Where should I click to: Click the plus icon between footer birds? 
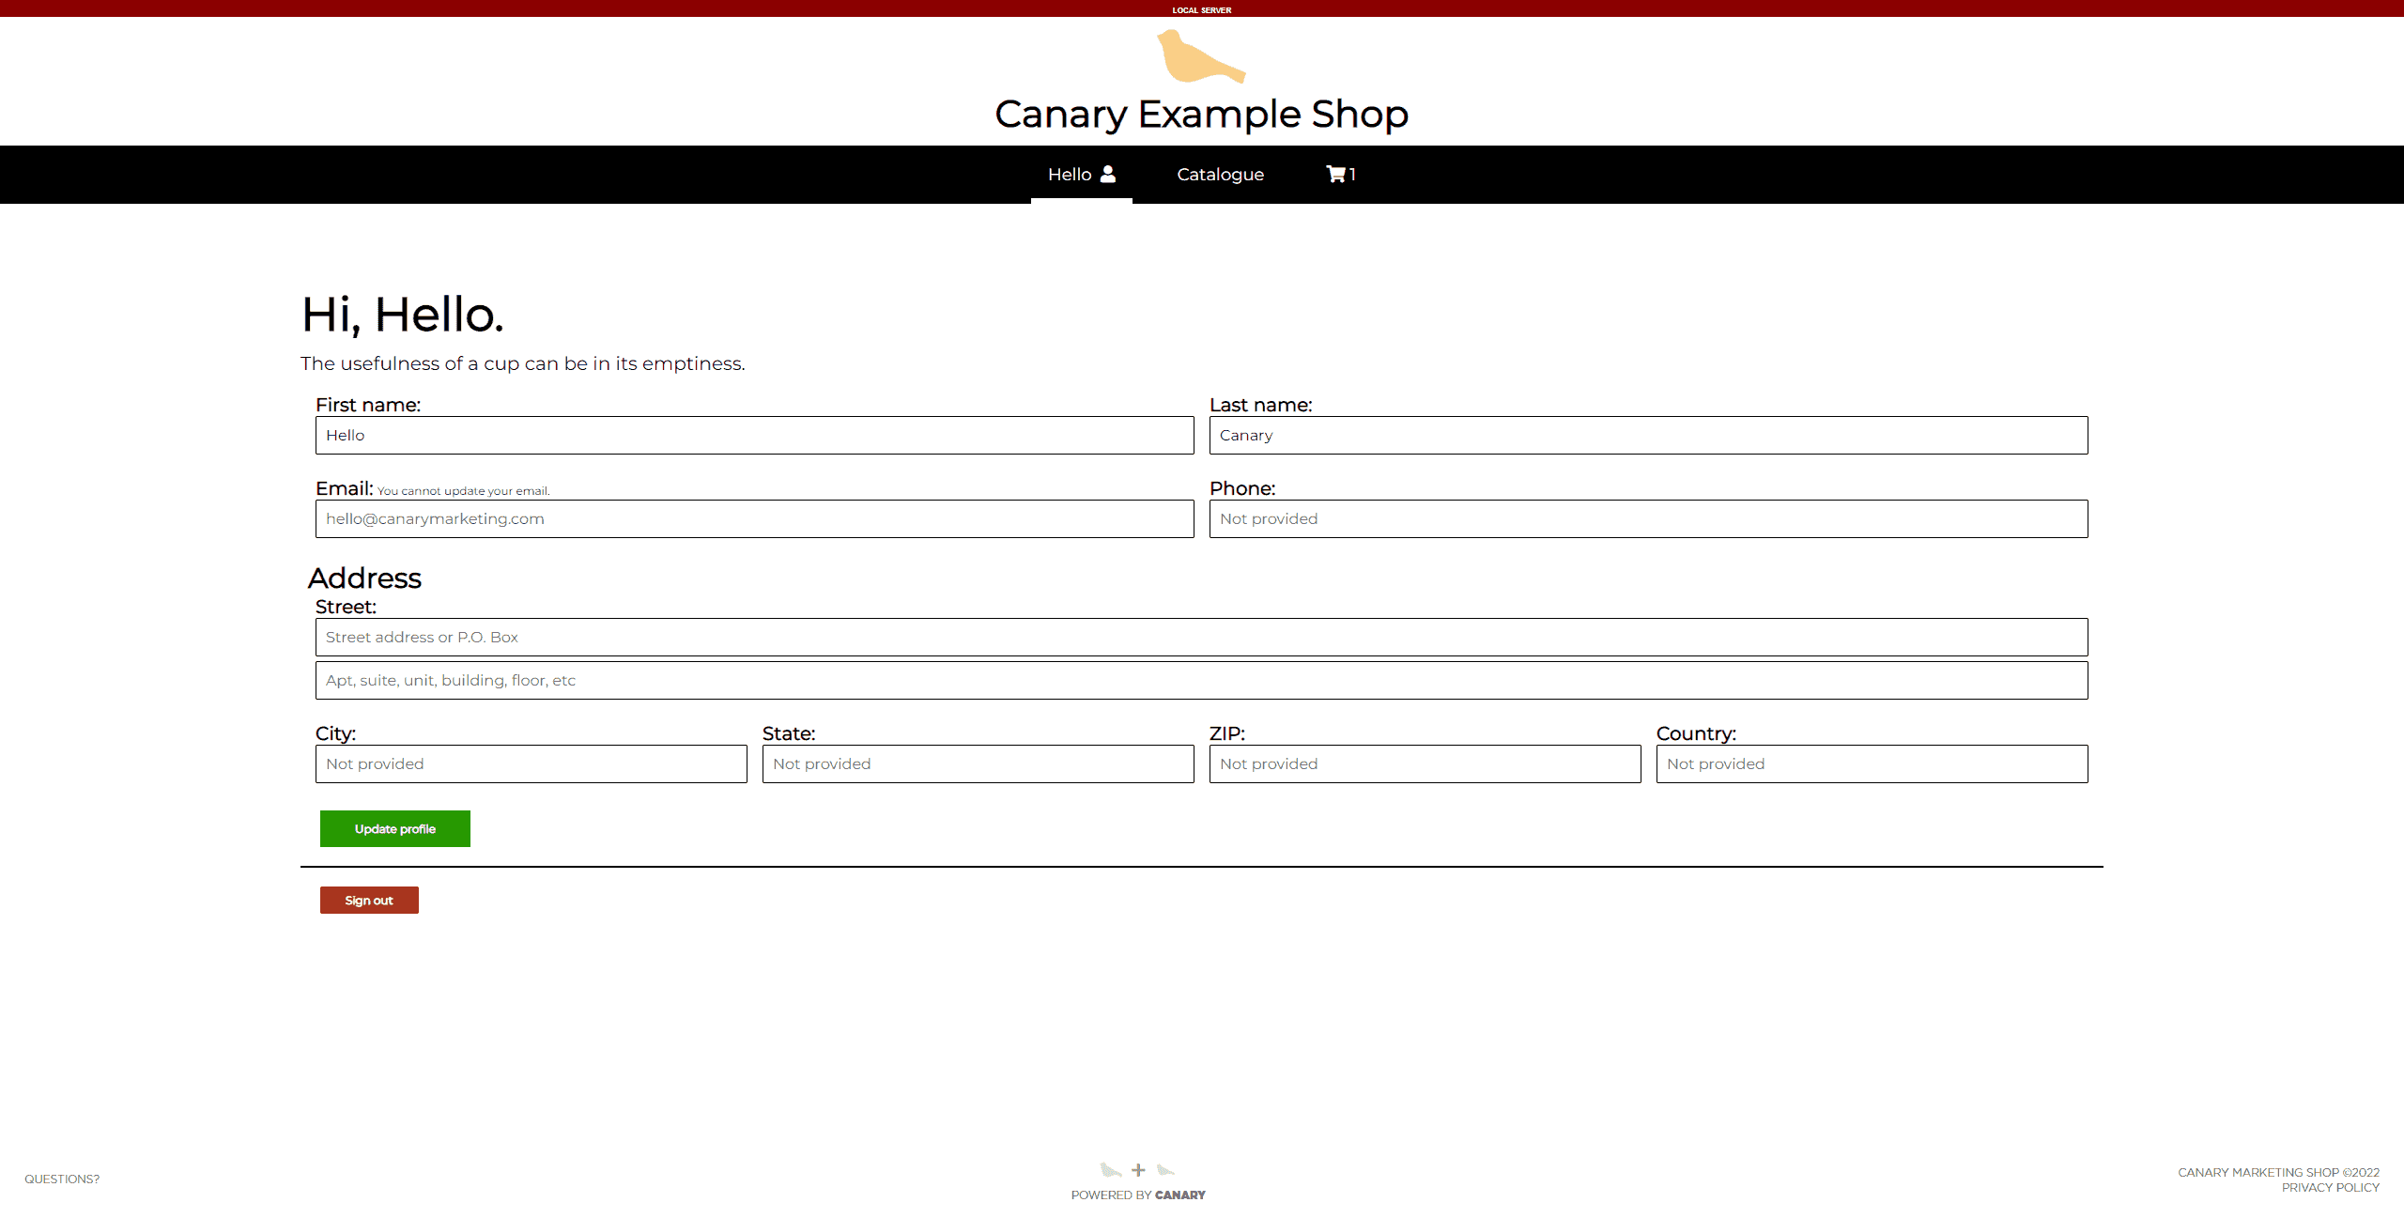(x=1138, y=1170)
